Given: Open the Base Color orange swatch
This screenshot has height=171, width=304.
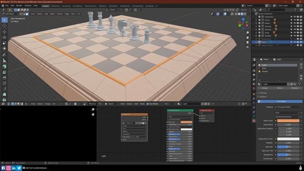Looking at the screenshot, I should pyautogui.click(x=288, y=121).
